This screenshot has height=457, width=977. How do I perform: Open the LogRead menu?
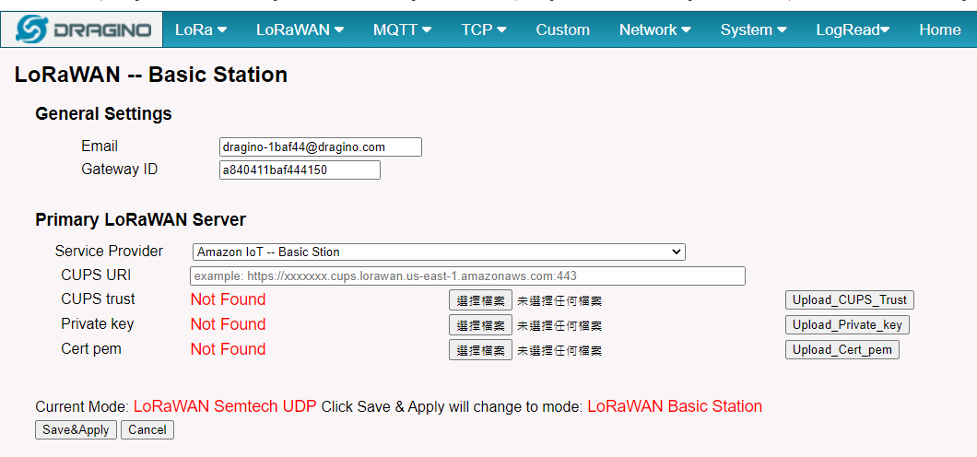click(853, 29)
